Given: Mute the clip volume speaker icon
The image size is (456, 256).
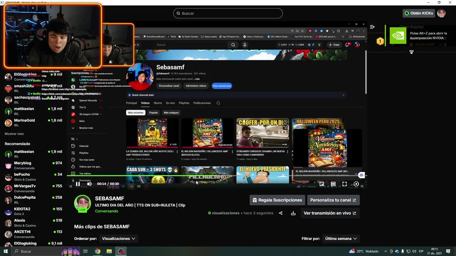Looking at the screenshot, I should click(89, 184).
